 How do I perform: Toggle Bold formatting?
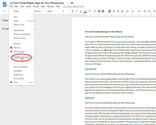point(73,11)
